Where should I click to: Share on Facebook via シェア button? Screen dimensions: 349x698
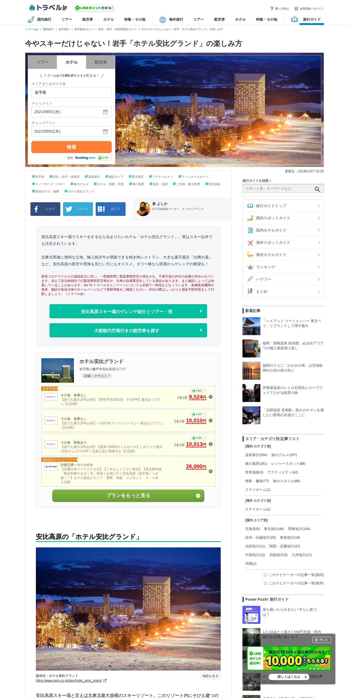(x=45, y=209)
